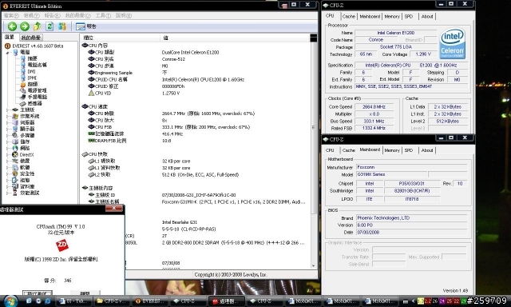Viewport: 511px width, 307px height.
Task: Open the 工具(T) menu in EVEREST
Action: click(103, 15)
